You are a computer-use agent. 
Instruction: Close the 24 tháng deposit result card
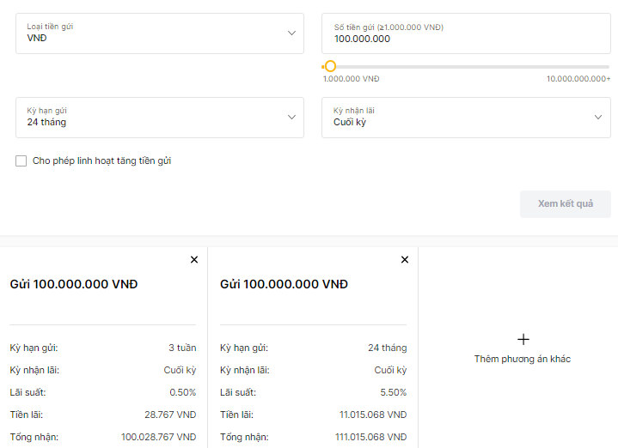[x=405, y=260]
